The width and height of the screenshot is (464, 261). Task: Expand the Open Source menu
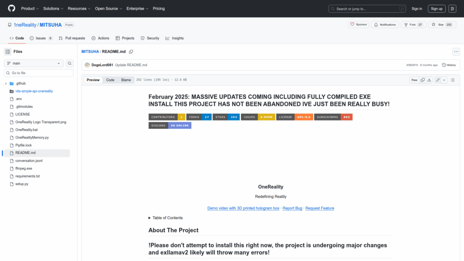click(x=108, y=9)
